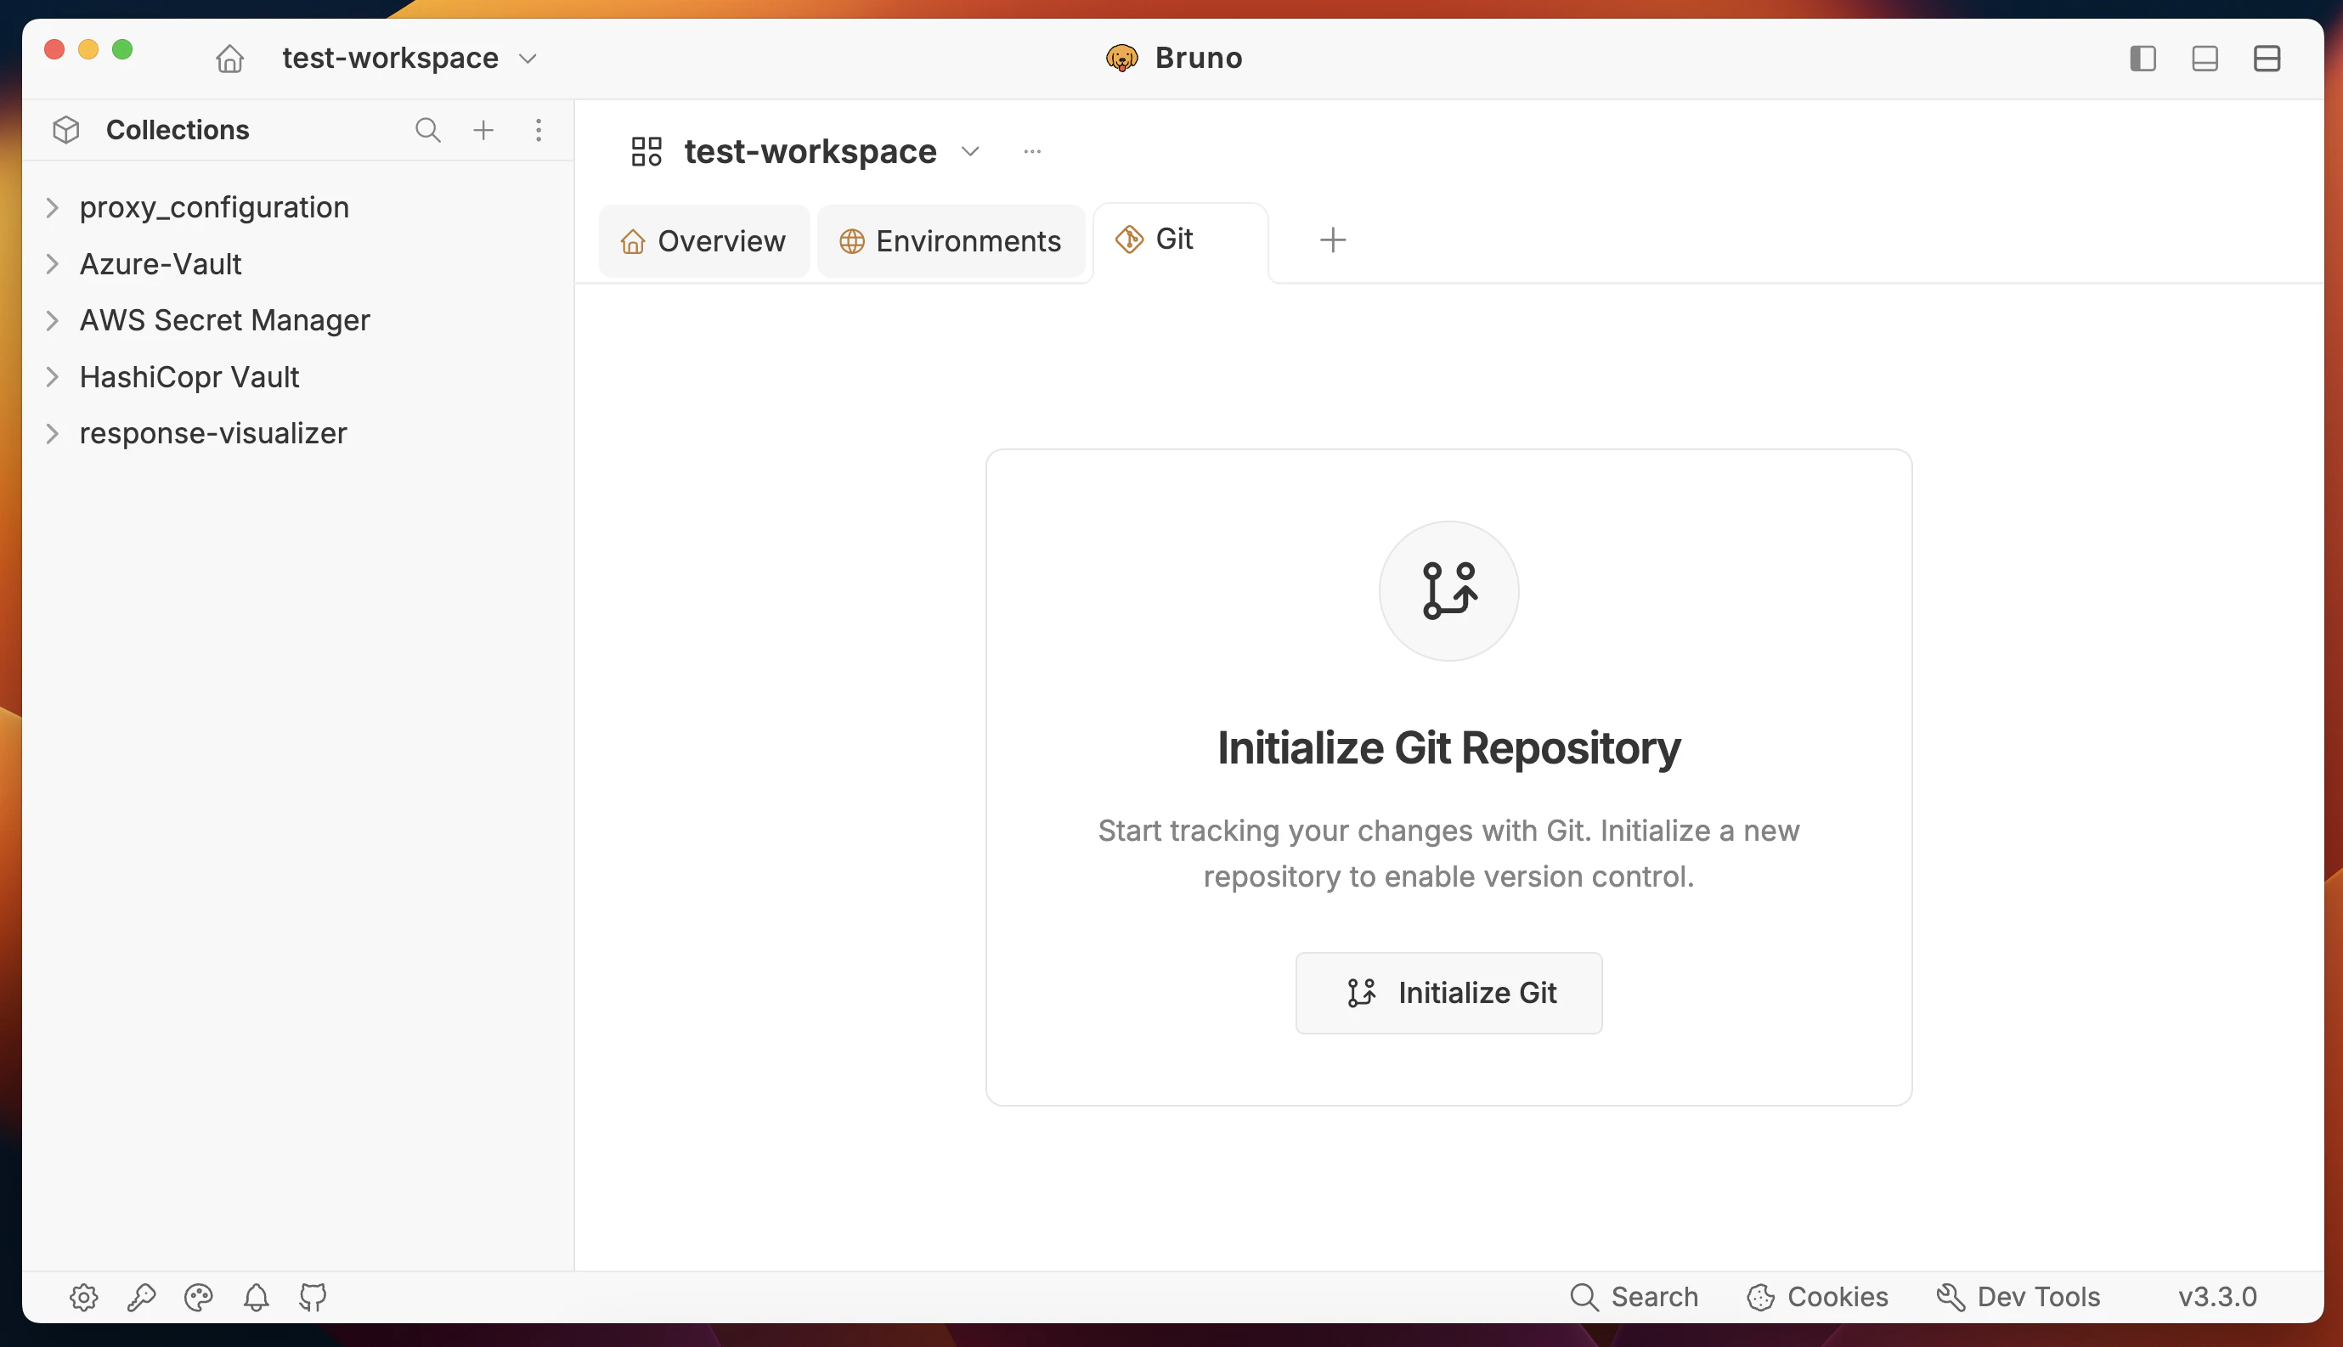Open Cookies from status bar
Screen dimensions: 2343x1347
(1817, 1297)
